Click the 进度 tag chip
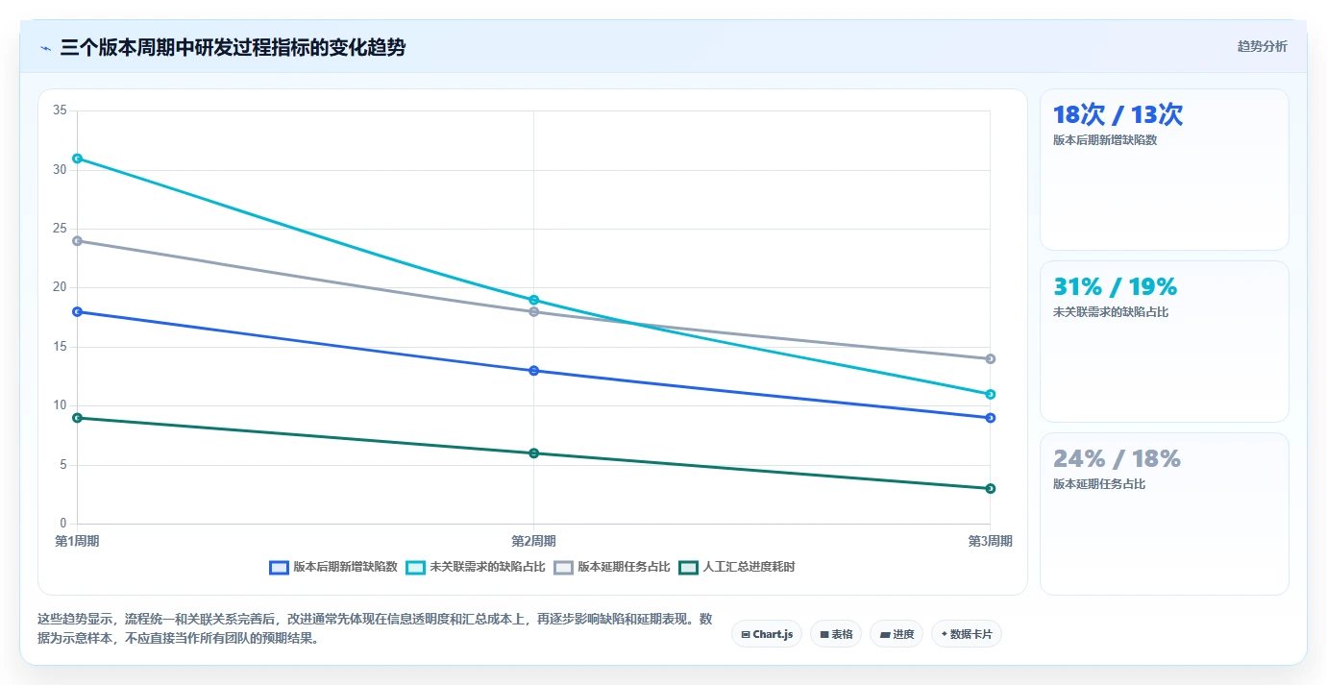The height and width of the screenshot is (685, 1327). [x=897, y=634]
